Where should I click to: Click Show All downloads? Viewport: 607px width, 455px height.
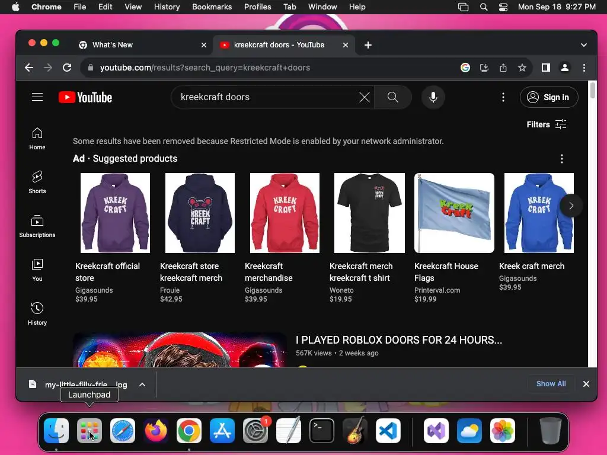point(551,384)
